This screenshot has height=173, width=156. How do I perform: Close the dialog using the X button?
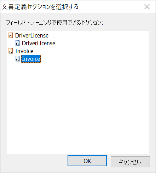tap(147, 7)
